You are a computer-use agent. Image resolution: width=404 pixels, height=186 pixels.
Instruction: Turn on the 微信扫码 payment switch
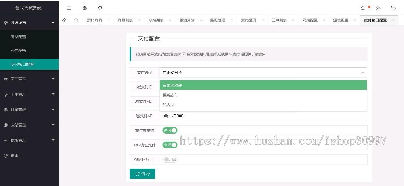170,159
